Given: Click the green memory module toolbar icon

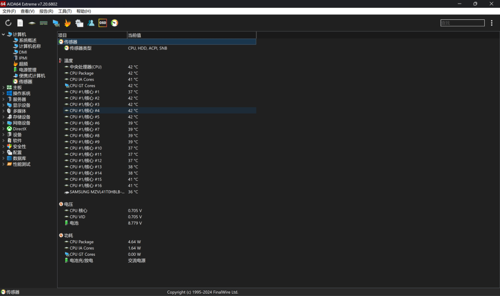Looking at the screenshot, I should coord(44,23).
